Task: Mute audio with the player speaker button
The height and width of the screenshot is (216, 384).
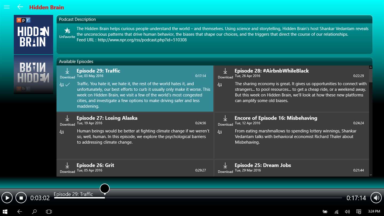Action: [x=376, y=198]
